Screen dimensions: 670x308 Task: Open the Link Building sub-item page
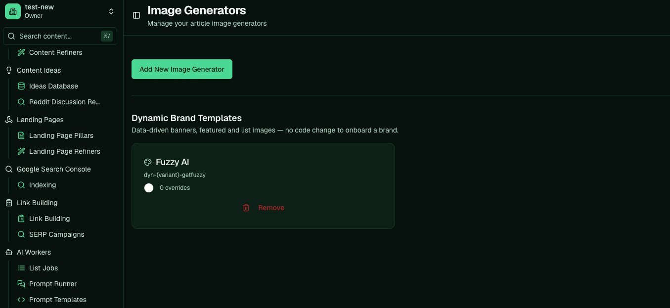[x=49, y=219]
